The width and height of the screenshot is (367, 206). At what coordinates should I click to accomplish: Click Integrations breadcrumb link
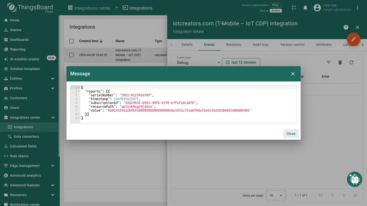[137, 8]
